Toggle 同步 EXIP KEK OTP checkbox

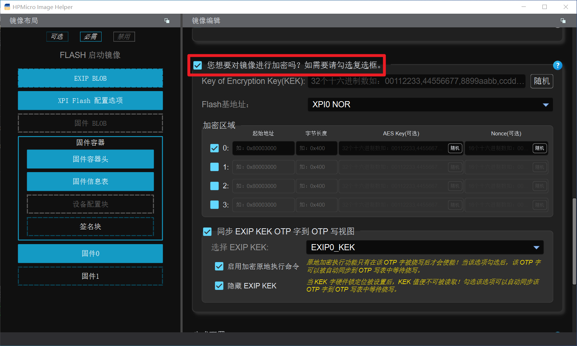pos(207,232)
